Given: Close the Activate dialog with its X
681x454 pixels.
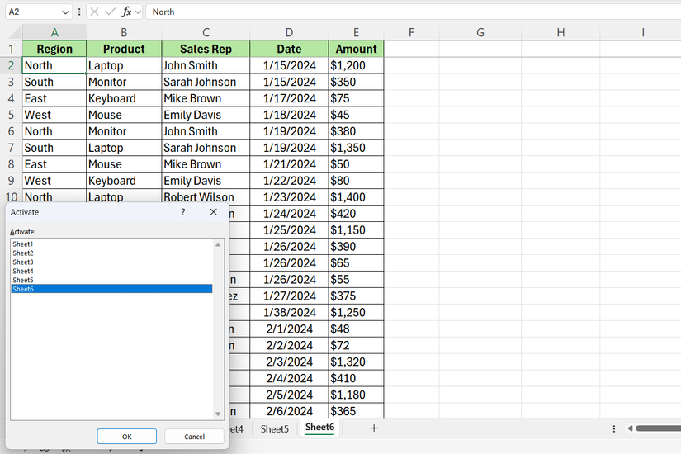Looking at the screenshot, I should (214, 212).
